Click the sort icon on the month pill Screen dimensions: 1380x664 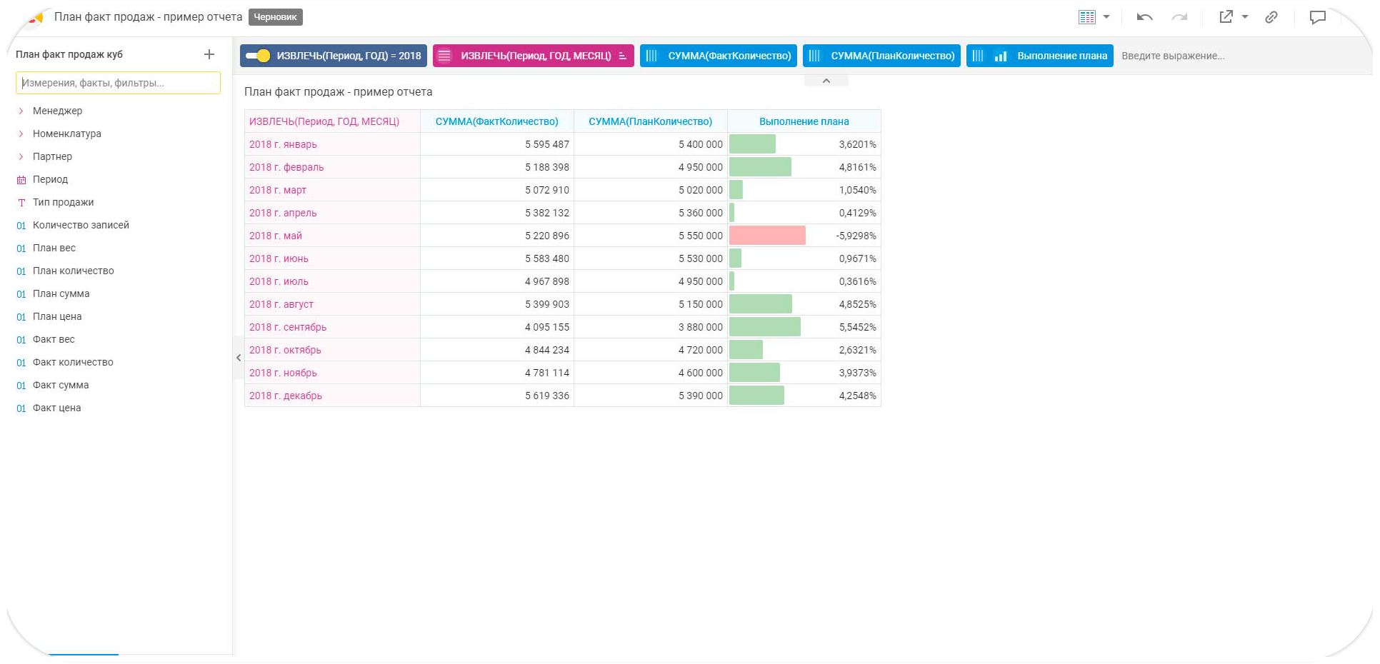pos(623,56)
